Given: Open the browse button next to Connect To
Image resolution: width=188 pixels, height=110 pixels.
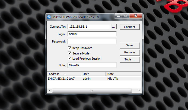Looking at the screenshot, I should 114,27.
